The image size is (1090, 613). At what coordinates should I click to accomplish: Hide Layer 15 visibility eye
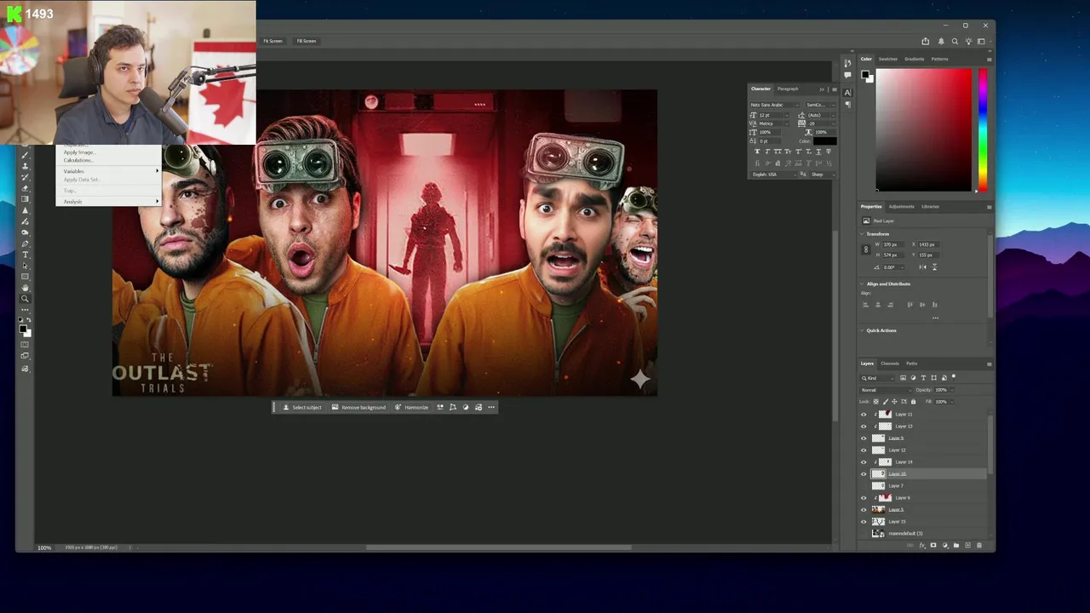[863, 522]
